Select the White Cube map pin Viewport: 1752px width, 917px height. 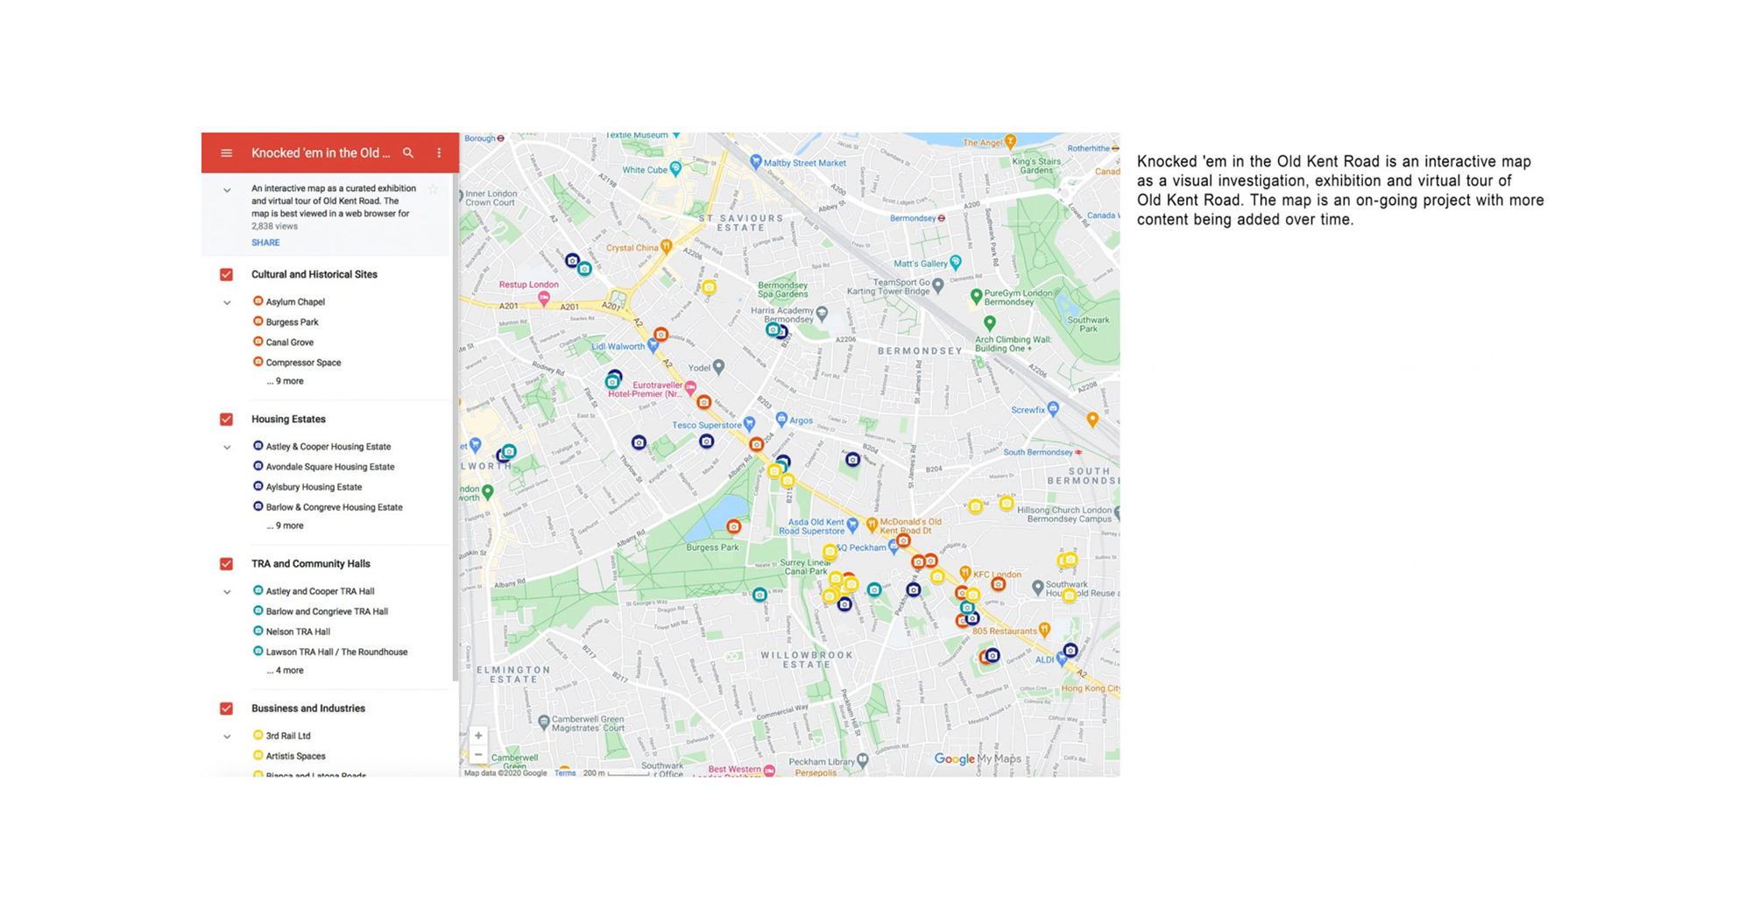point(675,170)
